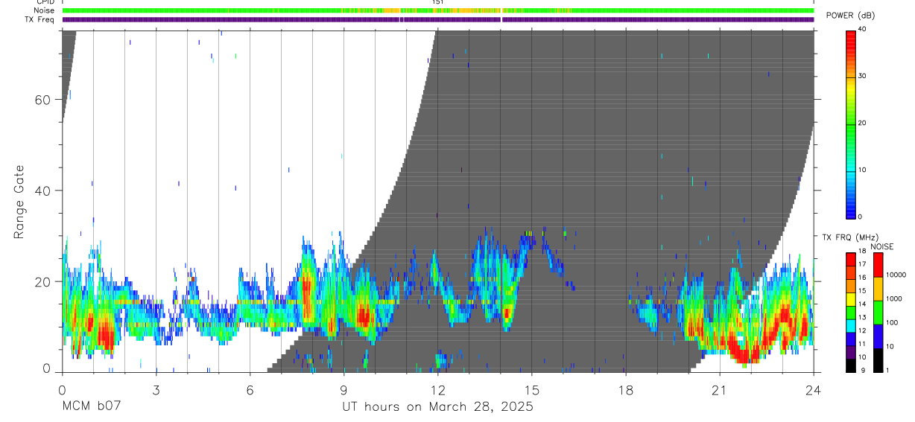
Task: Click the "TX Freq" row label at the top left
Action: [40, 19]
